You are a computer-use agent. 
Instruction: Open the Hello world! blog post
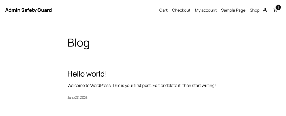click(87, 74)
